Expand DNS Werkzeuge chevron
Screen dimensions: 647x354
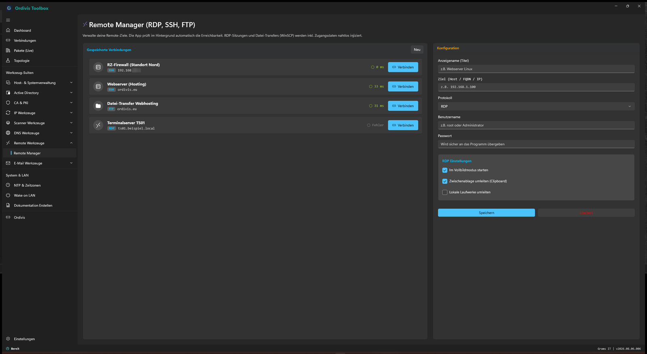point(71,133)
